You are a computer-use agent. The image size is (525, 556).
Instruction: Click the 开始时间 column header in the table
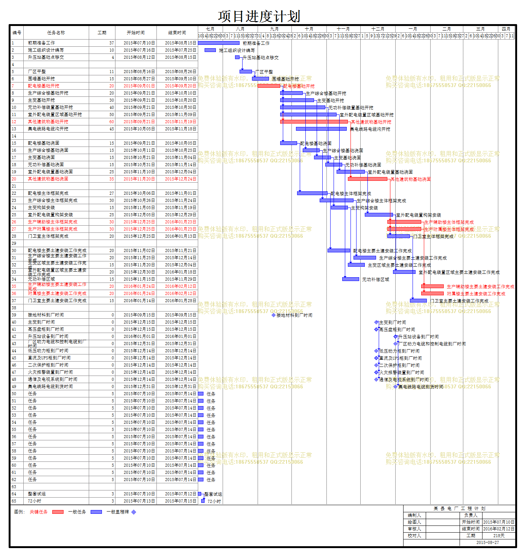point(136,33)
